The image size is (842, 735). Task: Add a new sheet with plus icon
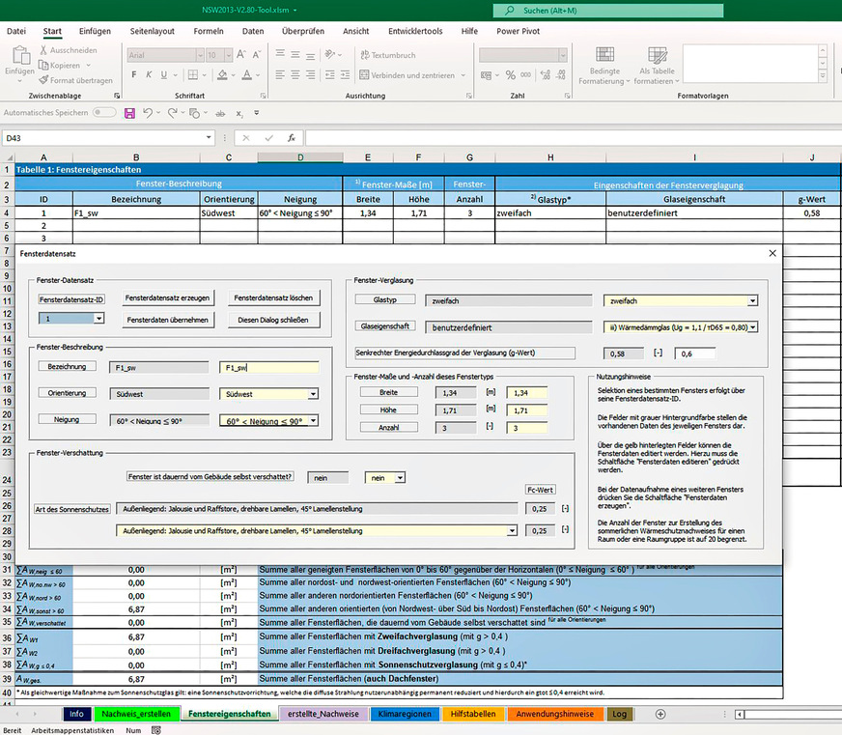[x=660, y=714]
